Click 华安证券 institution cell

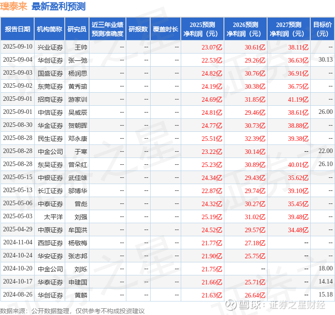tap(50, 256)
